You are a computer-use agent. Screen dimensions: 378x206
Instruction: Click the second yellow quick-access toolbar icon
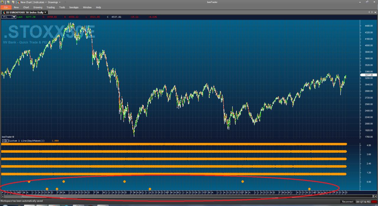pos(13,2)
